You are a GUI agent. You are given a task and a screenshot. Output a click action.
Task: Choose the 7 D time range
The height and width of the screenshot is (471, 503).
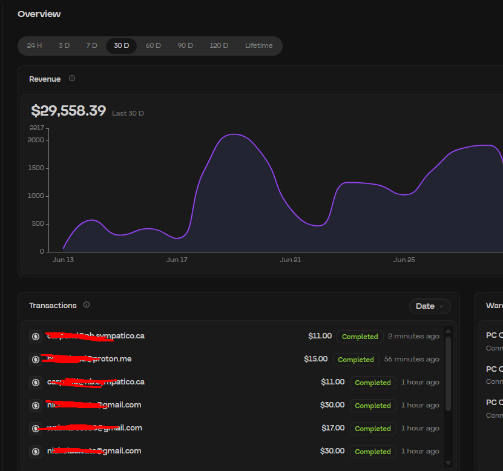tap(92, 45)
